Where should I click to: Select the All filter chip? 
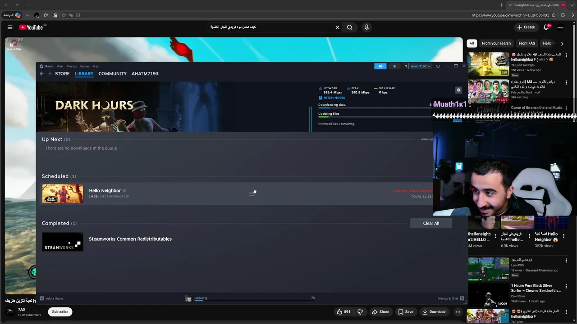pos(472,44)
